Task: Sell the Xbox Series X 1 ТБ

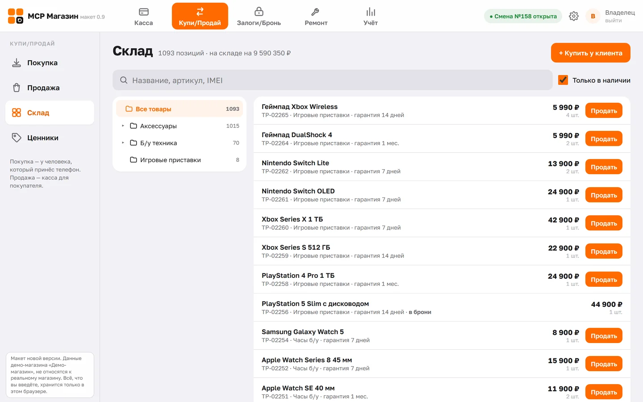Action: coord(604,223)
